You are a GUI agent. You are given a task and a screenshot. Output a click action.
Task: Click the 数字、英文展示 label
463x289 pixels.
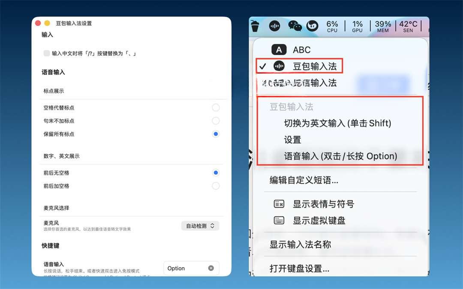[61, 156]
